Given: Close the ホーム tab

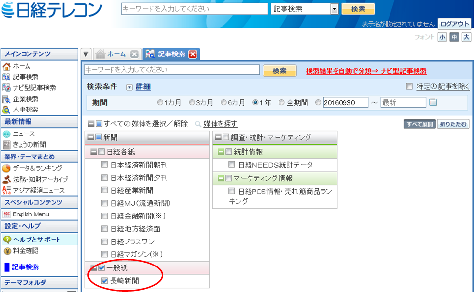Looking at the screenshot, I should pos(134,54).
